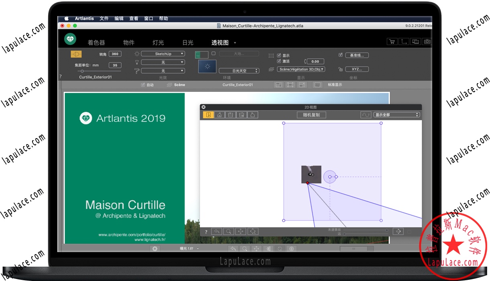Click the undo arrow icon in 2D view
490x281 pixels.
coord(217,231)
